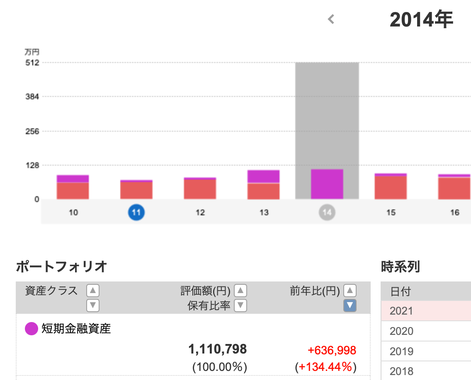The width and height of the screenshot is (471, 380).
Task: Select year 10 on chart axis
Action: [73, 212]
